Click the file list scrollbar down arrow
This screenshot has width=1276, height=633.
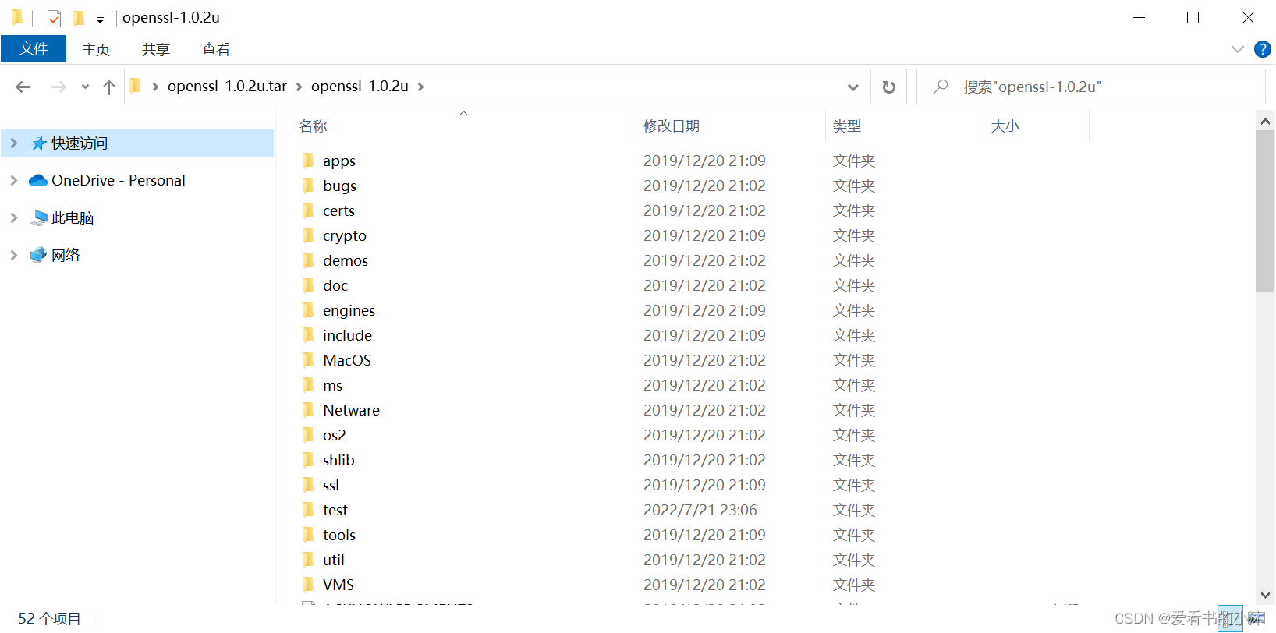click(1265, 596)
